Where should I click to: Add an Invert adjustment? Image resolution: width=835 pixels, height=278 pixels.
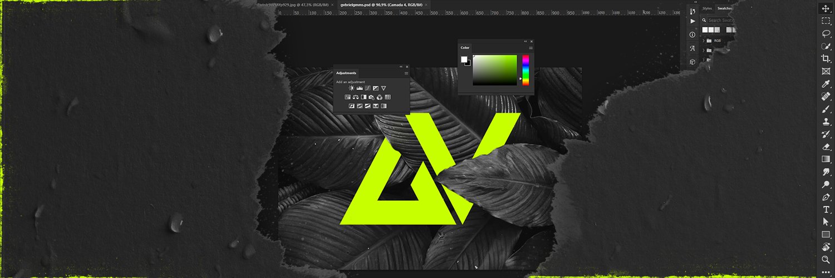(x=352, y=106)
